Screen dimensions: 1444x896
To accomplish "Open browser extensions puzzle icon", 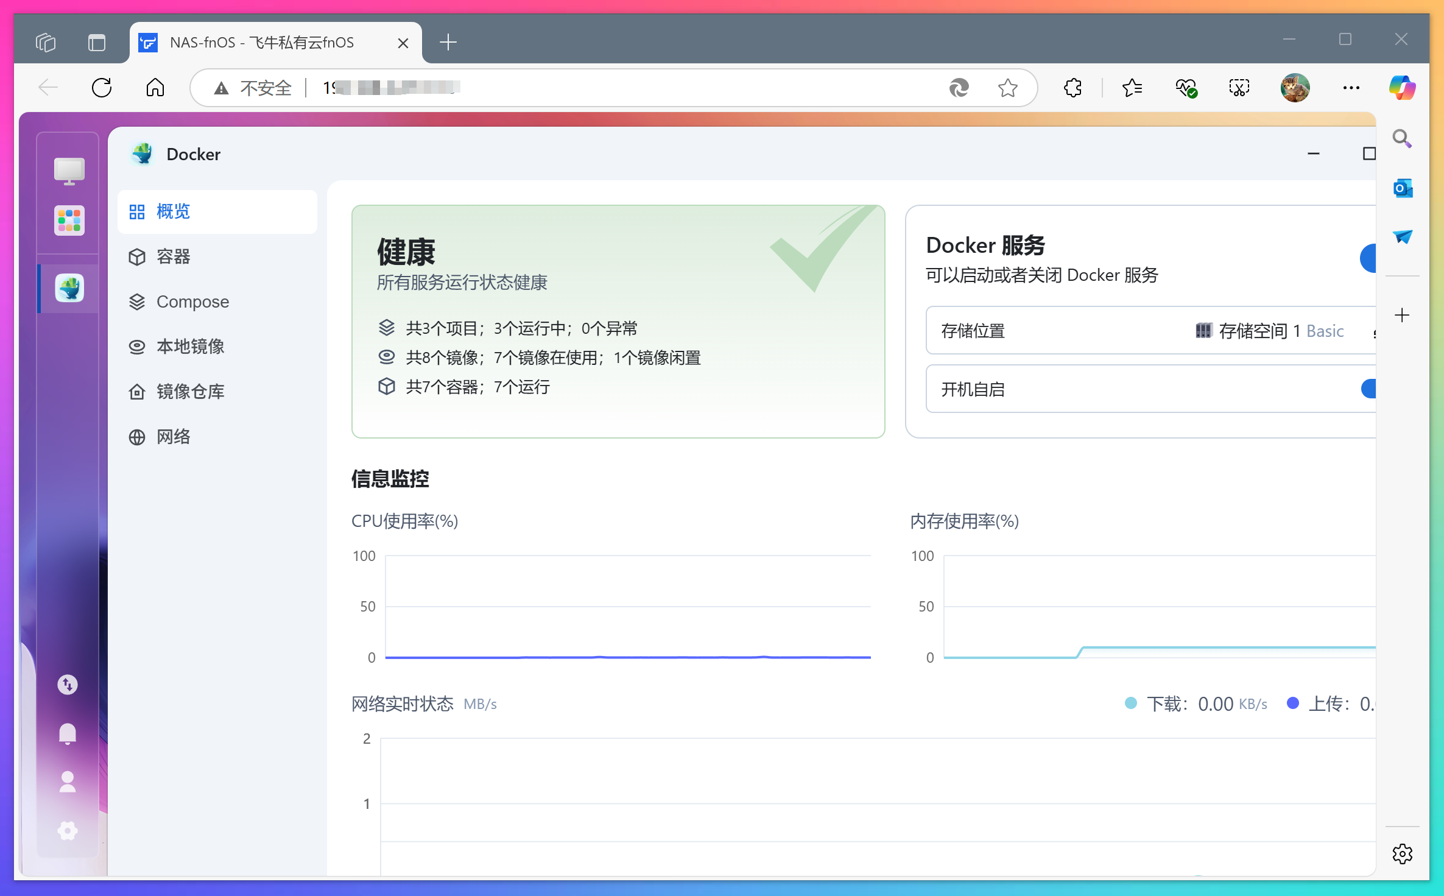I will click(1072, 88).
